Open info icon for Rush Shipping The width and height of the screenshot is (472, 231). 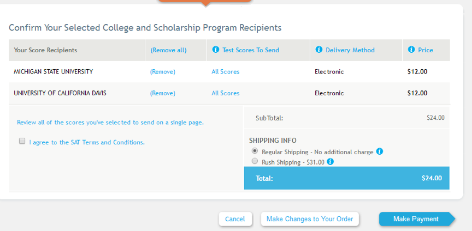click(x=331, y=162)
